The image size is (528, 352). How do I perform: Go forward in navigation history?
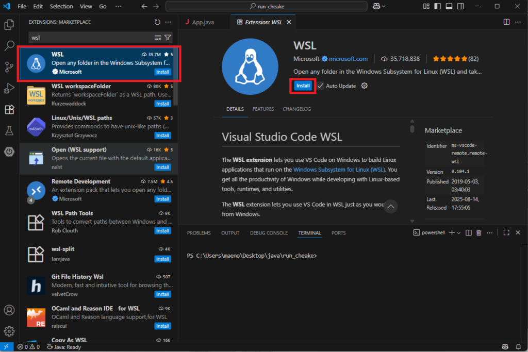(156, 6)
